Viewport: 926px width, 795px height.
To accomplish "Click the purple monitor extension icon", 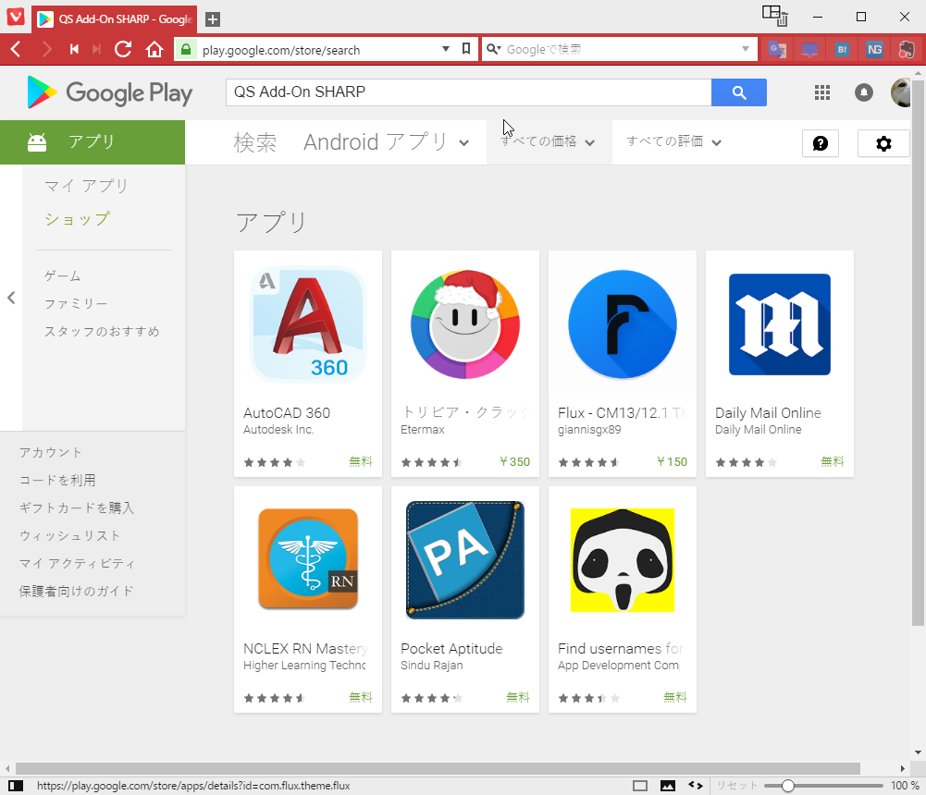I will pyautogui.click(x=809, y=50).
